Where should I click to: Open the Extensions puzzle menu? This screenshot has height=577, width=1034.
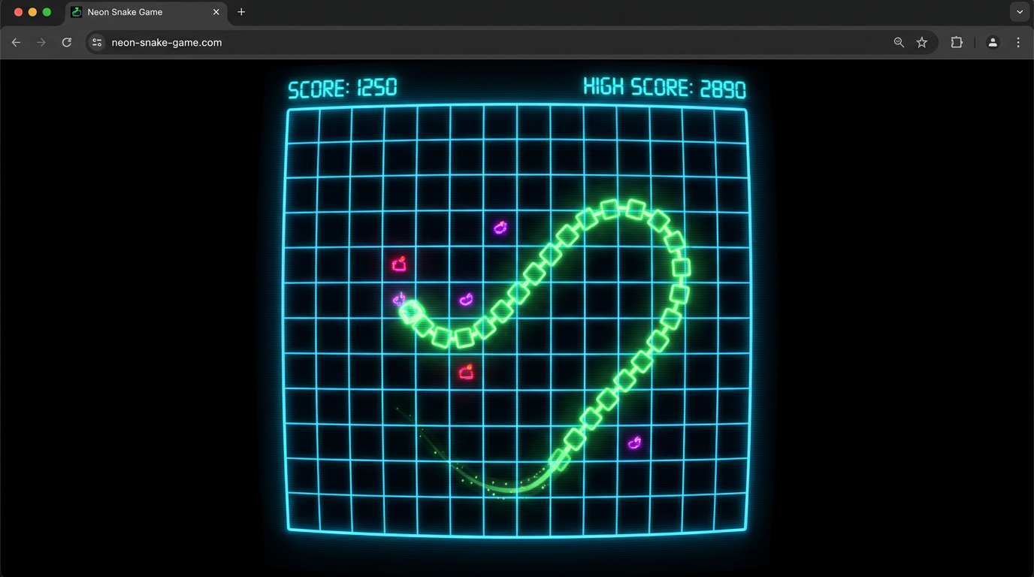coord(957,43)
